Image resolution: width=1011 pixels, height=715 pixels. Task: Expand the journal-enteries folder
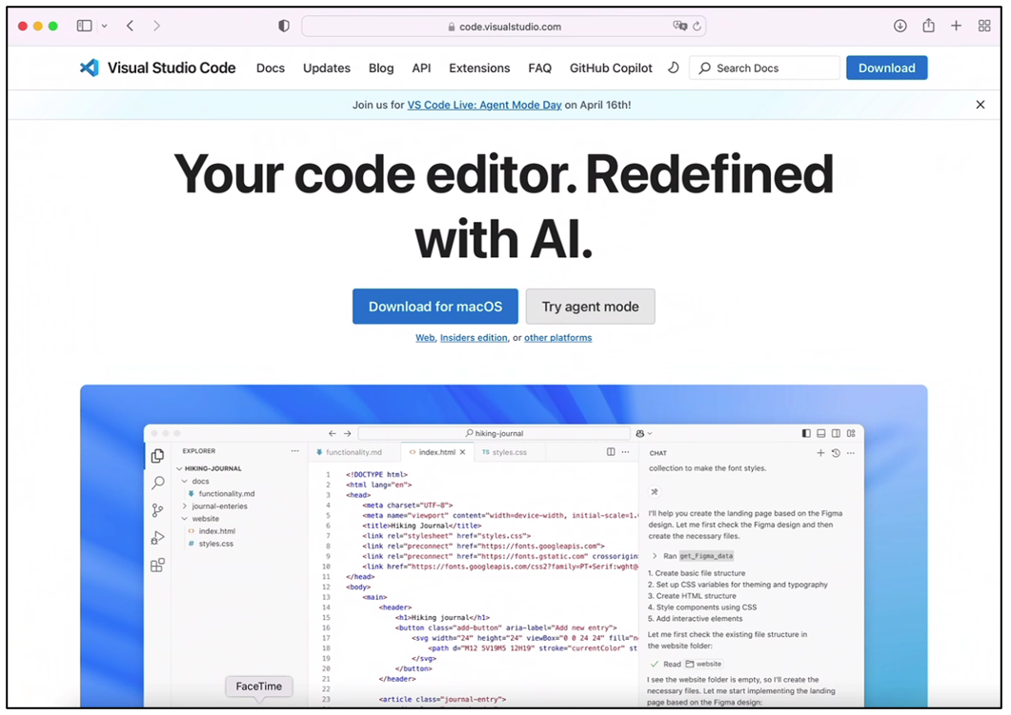[x=185, y=506]
